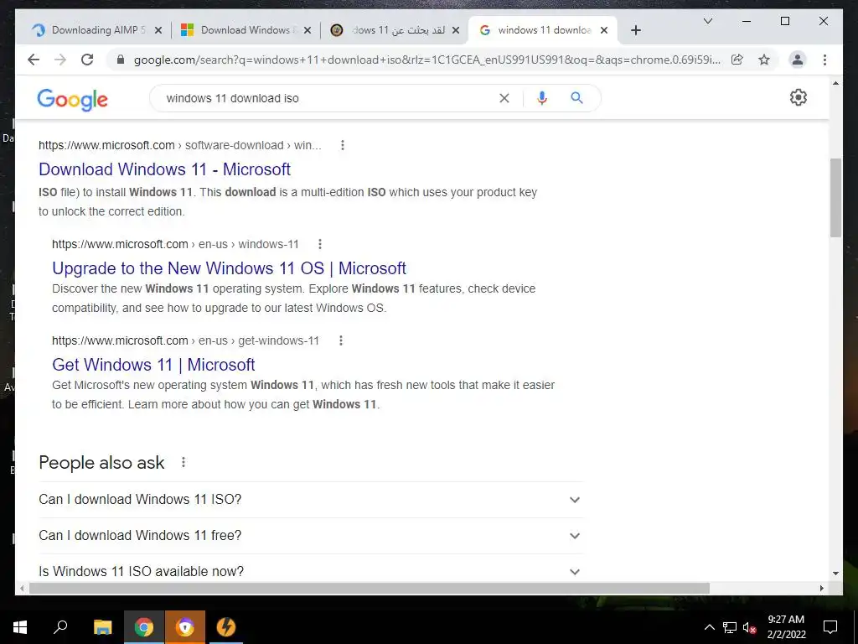The width and height of the screenshot is (858, 644).
Task: Close the windows 11 download Google tab
Action: [x=604, y=30]
